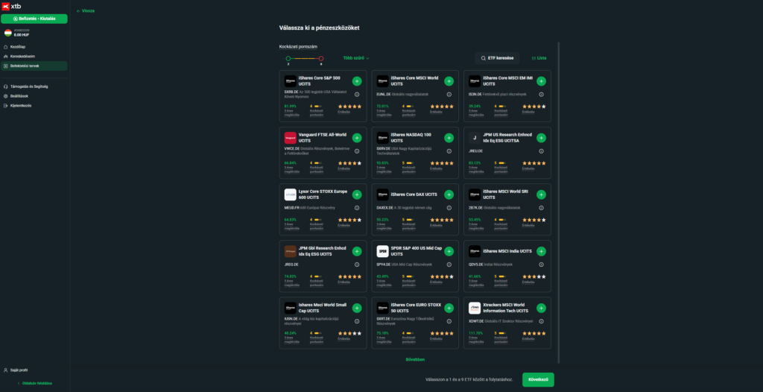
Task: Add iShares Core MSCI World UCITS with plus icon
Action: 449,81
